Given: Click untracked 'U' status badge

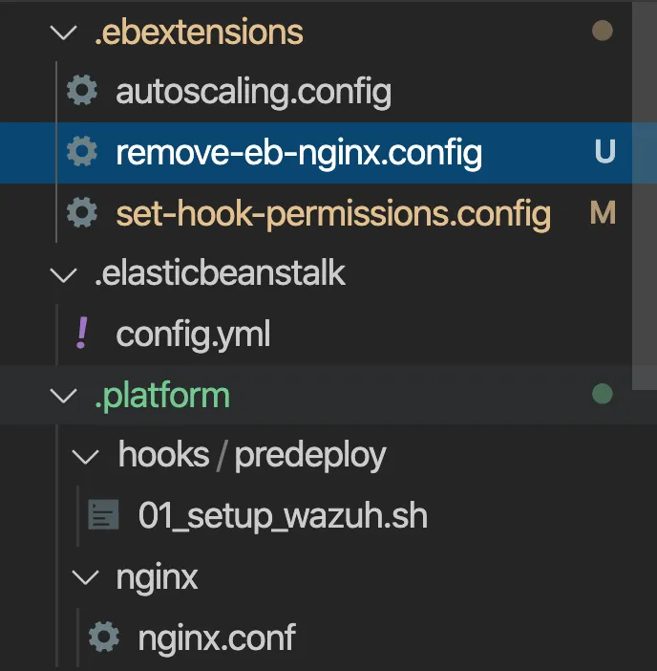Looking at the screenshot, I should [604, 152].
